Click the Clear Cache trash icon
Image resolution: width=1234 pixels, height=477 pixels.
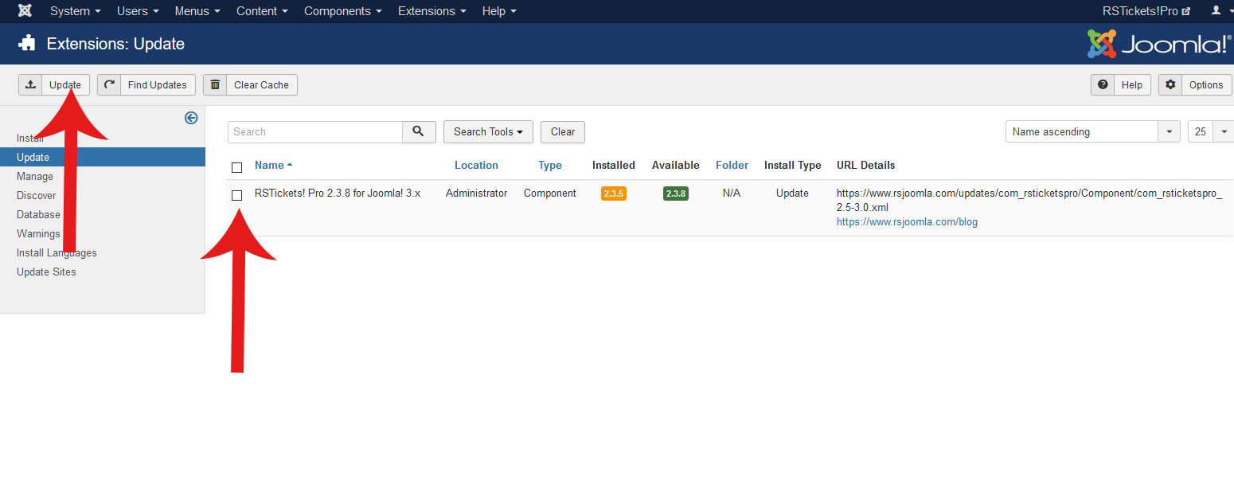[215, 84]
